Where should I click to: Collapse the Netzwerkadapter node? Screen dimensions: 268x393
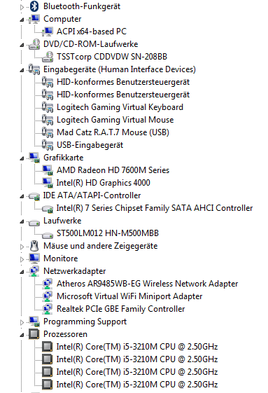point(22,272)
